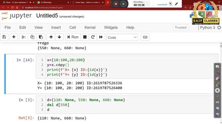Select the yellow highlighter annotation tool
Screen dimensions: 222x124
pyautogui.click(x=217, y=84)
